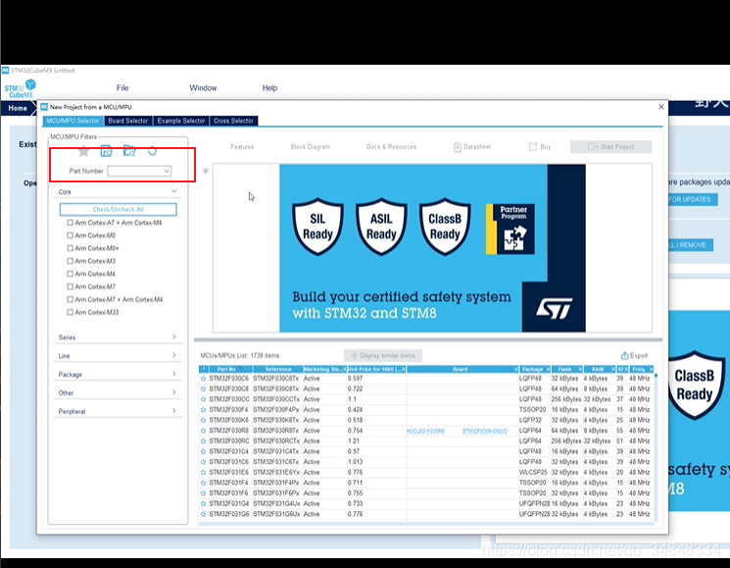The image size is (730, 568).
Task: Open the STM32F0308-DISCO board link
Action: [x=485, y=431]
